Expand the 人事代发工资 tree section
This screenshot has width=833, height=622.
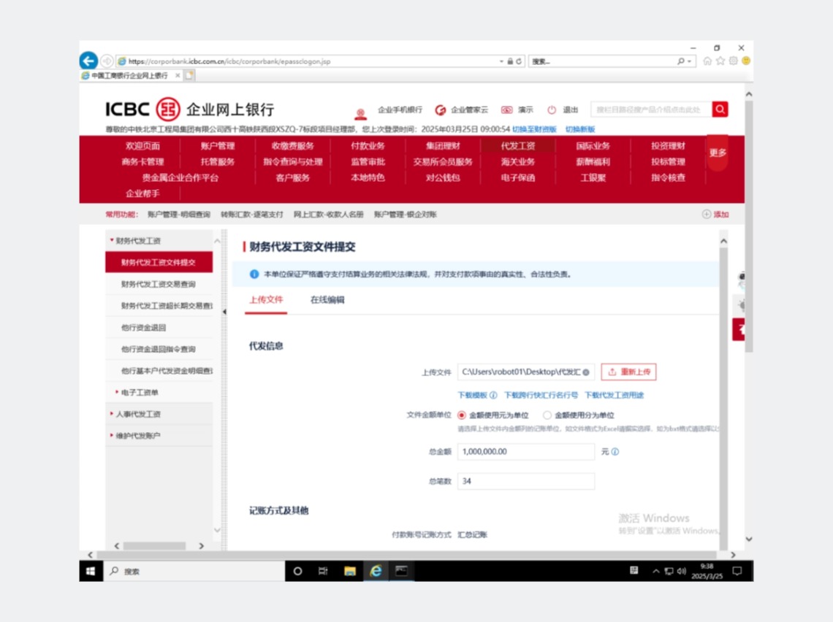click(112, 414)
